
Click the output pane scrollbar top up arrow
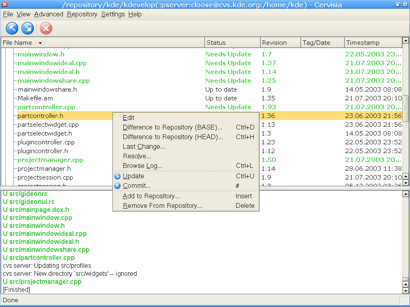click(x=406, y=194)
